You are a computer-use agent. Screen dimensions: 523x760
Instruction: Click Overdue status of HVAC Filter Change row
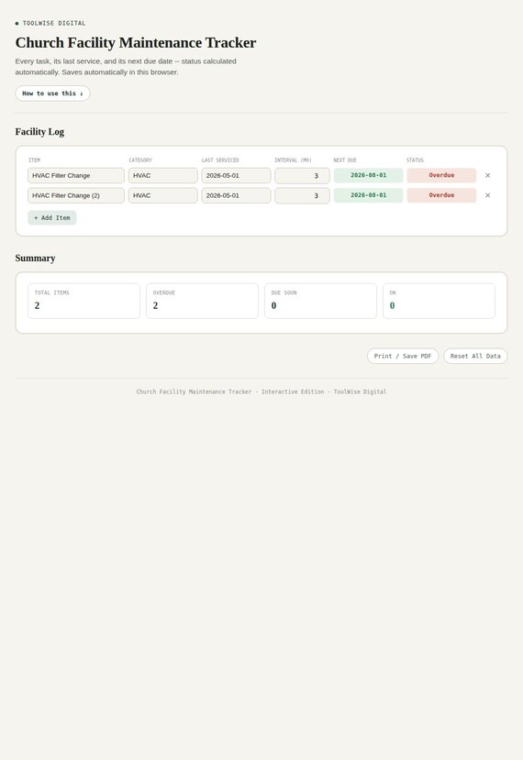pyautogui.click(x=441, y=175)
